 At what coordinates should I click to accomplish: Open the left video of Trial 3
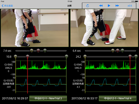pos(35,28)
